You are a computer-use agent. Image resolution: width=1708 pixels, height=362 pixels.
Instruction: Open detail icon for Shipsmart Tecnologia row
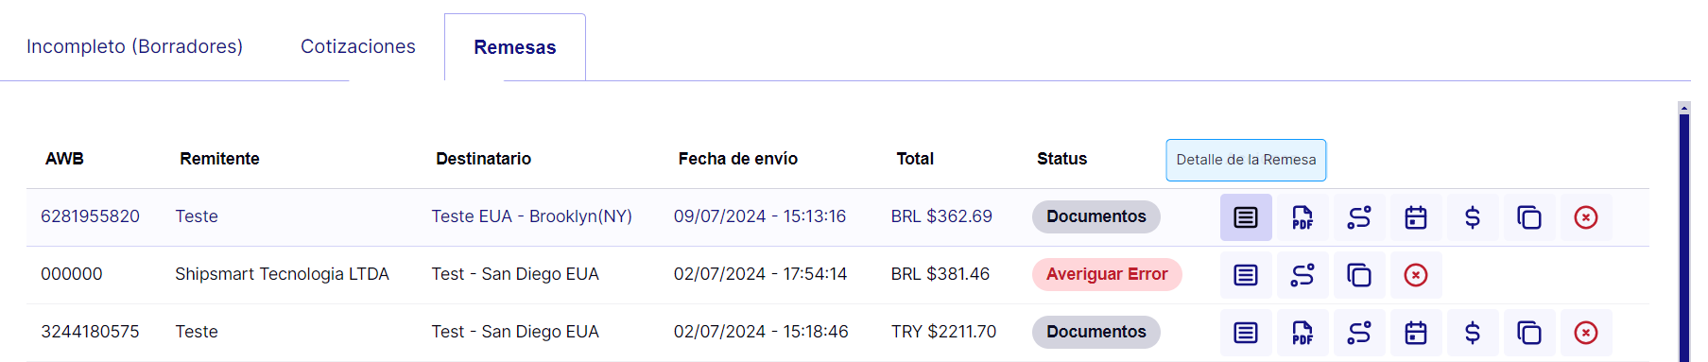(1246, 275)
